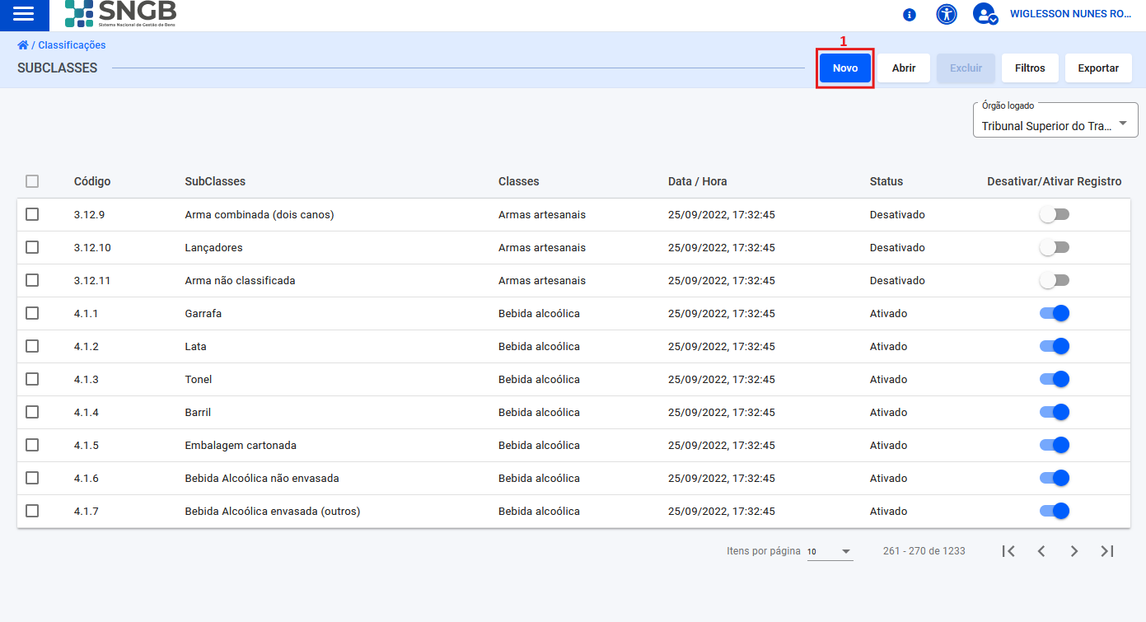Open the Filtros panel
Image resolution: width=1146 pixels, height=622 pixels.
tap(1030, 68)
